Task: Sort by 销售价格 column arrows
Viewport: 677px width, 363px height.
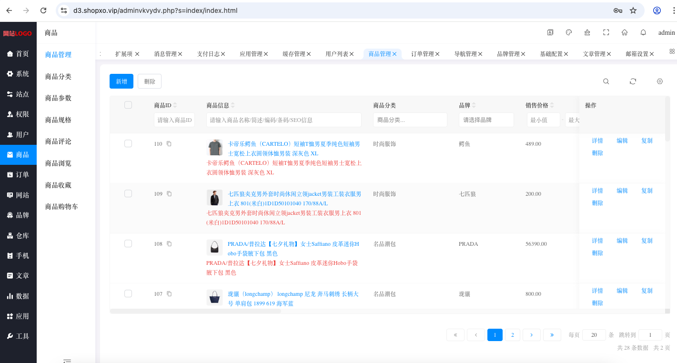Action: (x=552, y=105)
